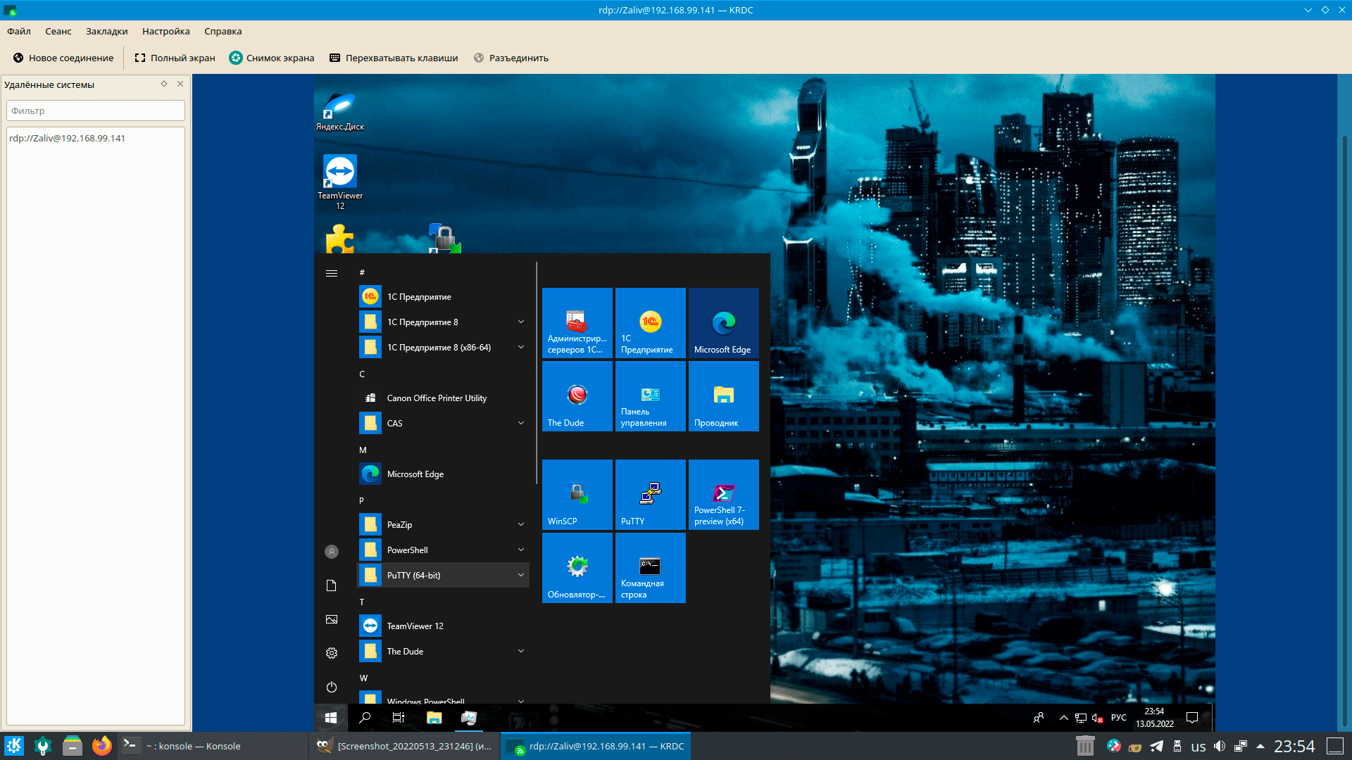
Task: Toggle Полный экран full screen mode
Action: pyautogui.click(x=175, y=58)
